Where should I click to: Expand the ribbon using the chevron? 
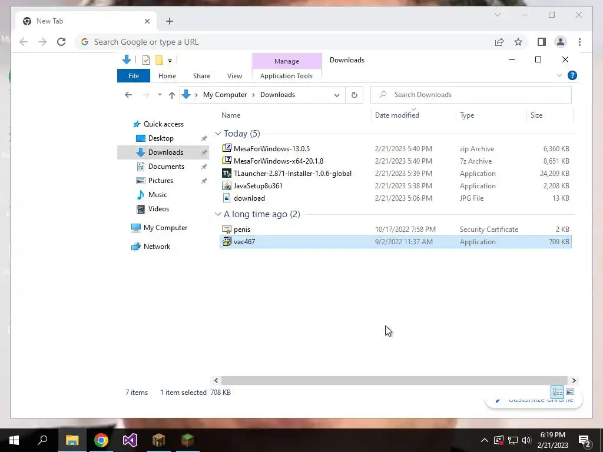coord(559,76)
